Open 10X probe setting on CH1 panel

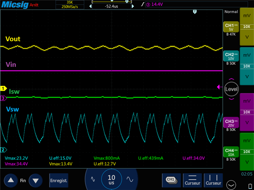(247, 27)
